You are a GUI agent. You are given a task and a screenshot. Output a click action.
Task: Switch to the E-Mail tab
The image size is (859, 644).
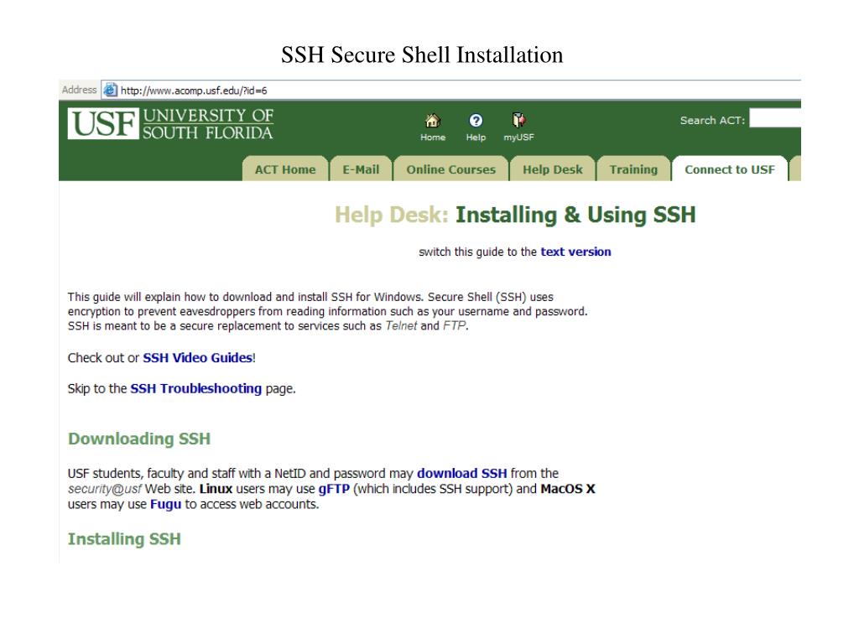361,169
